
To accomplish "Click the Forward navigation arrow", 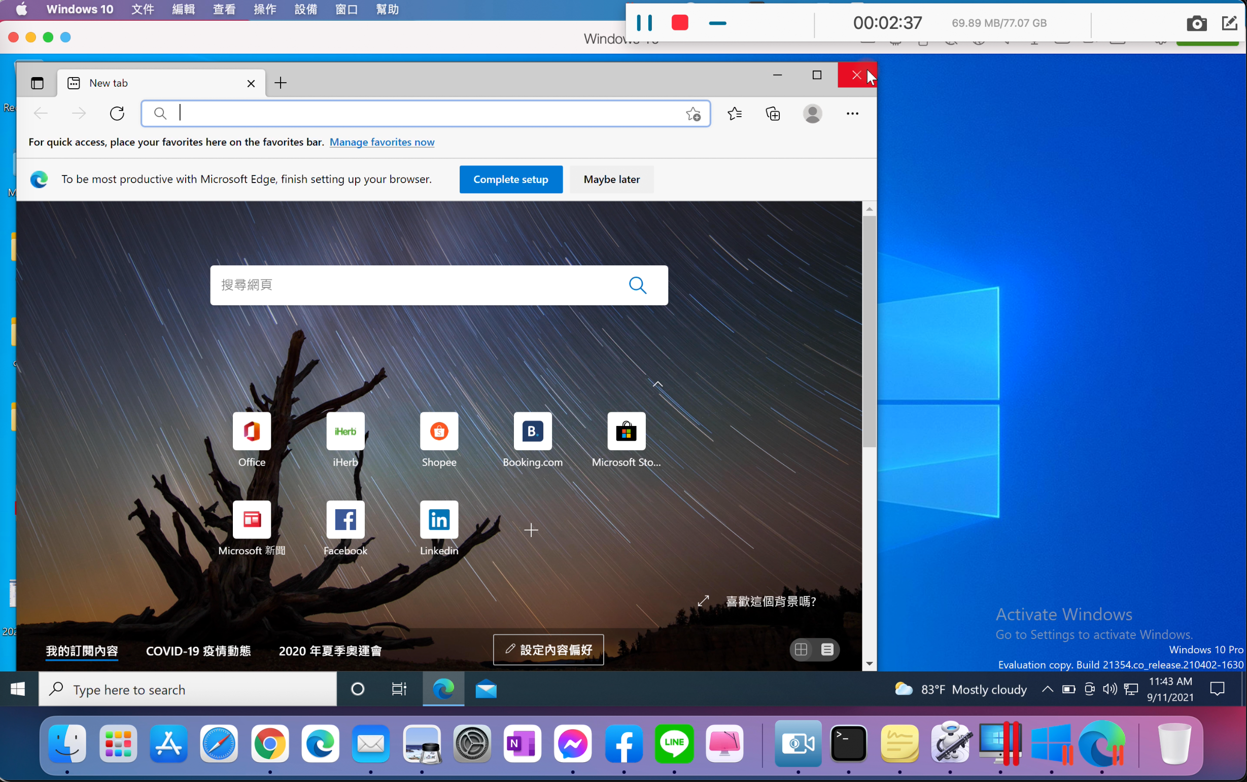I will coord(79,113).
